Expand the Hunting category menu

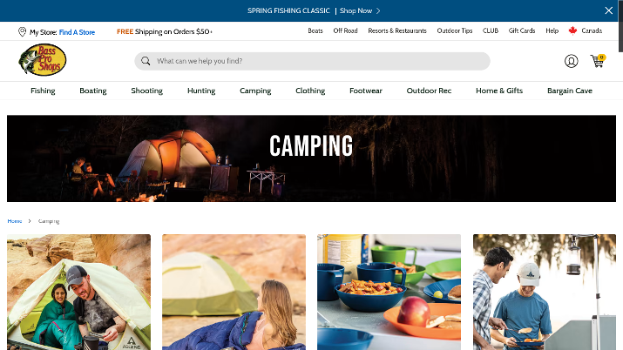(x=201, y=91)
